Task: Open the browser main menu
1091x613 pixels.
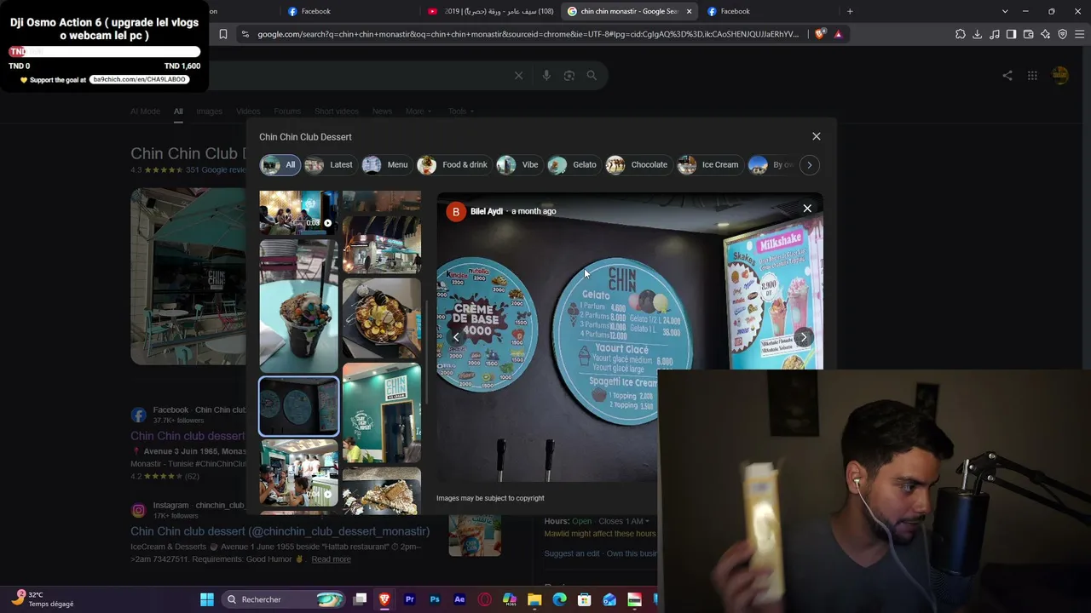Action: click(x=1080, y=34)
